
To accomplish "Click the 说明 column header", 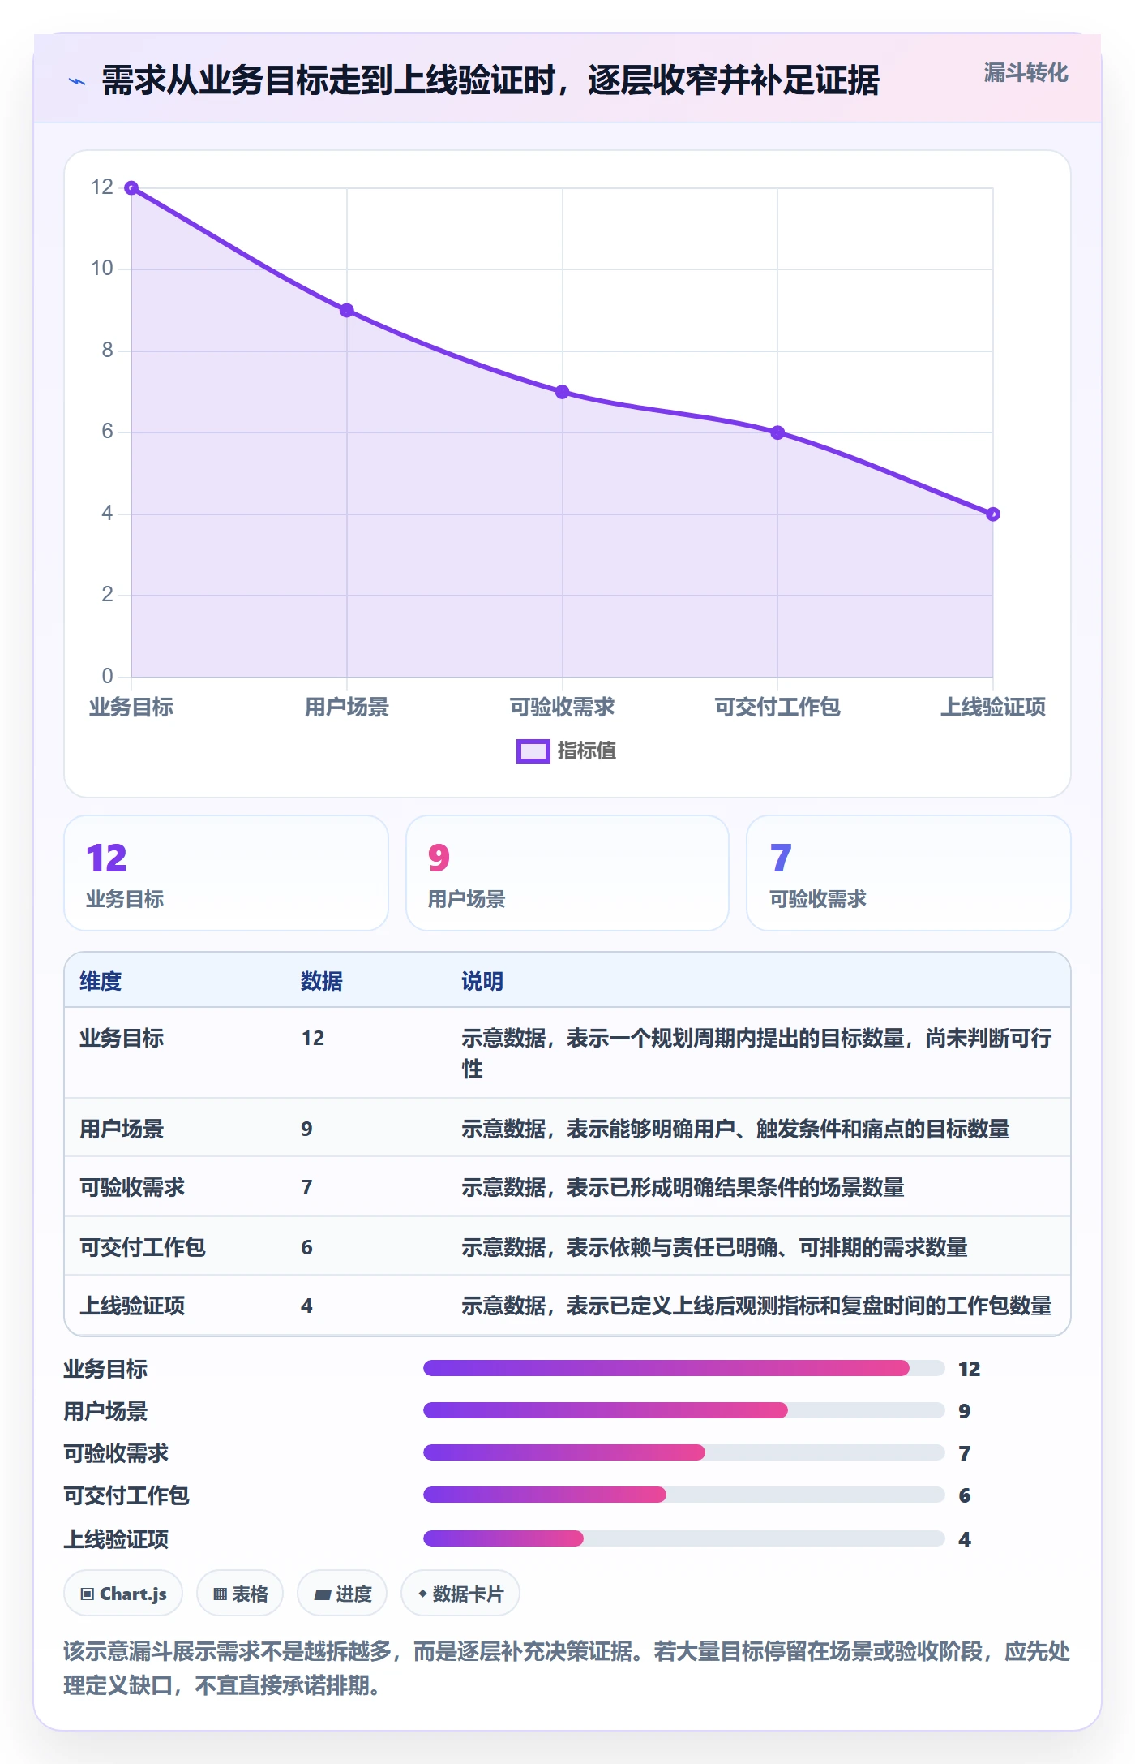I will [482, 981].
